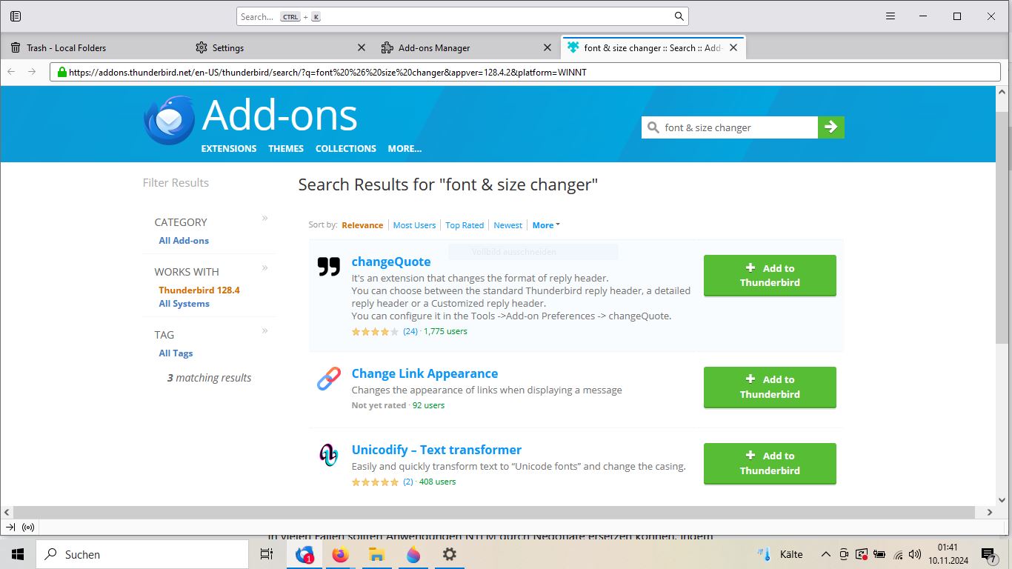The image size is (1012, 569).
Task: Switch to the Trash - Local Folders tab
Action: point(93,47)
